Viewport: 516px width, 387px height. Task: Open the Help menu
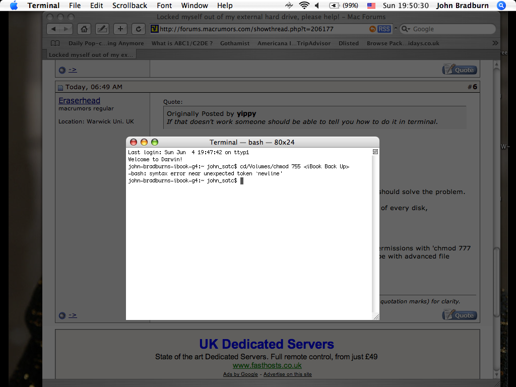(225, 6)
